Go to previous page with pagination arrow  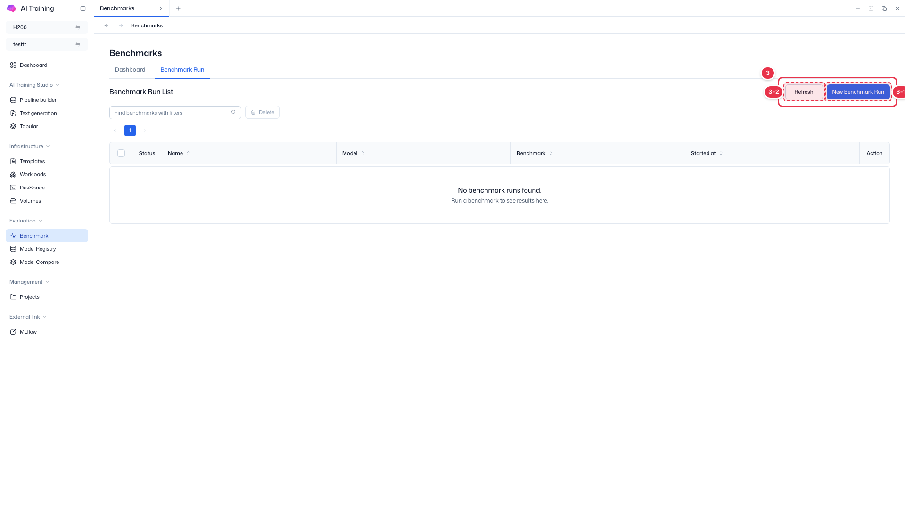tap(115, 131)
